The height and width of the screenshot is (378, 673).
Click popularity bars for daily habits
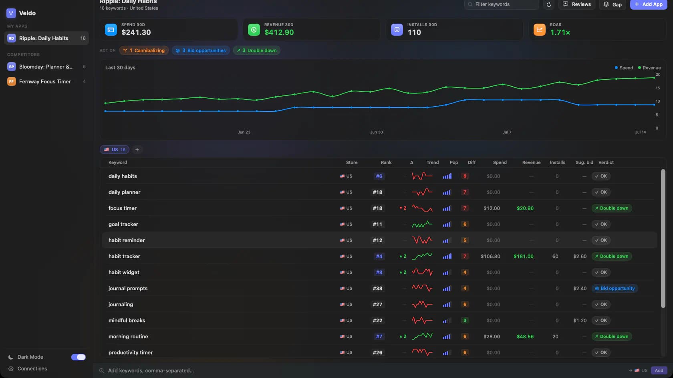pos(447,176)
